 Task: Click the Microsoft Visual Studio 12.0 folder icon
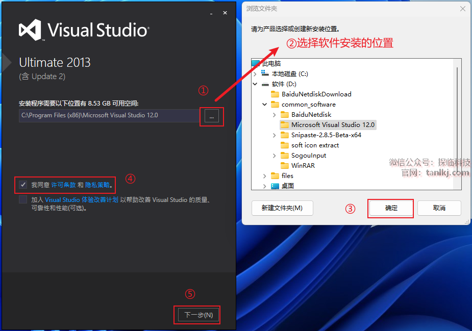[284, 124]
